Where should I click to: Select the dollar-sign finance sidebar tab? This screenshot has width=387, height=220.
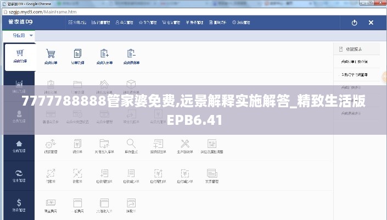pos(19,206)
